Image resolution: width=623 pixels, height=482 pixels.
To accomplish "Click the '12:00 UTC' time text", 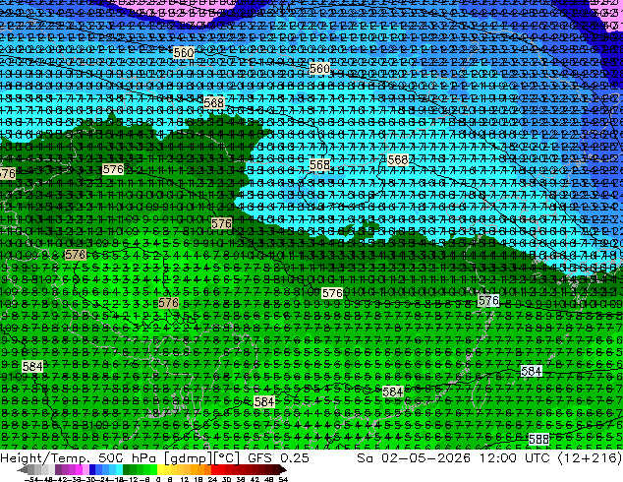I will (514, 458).
